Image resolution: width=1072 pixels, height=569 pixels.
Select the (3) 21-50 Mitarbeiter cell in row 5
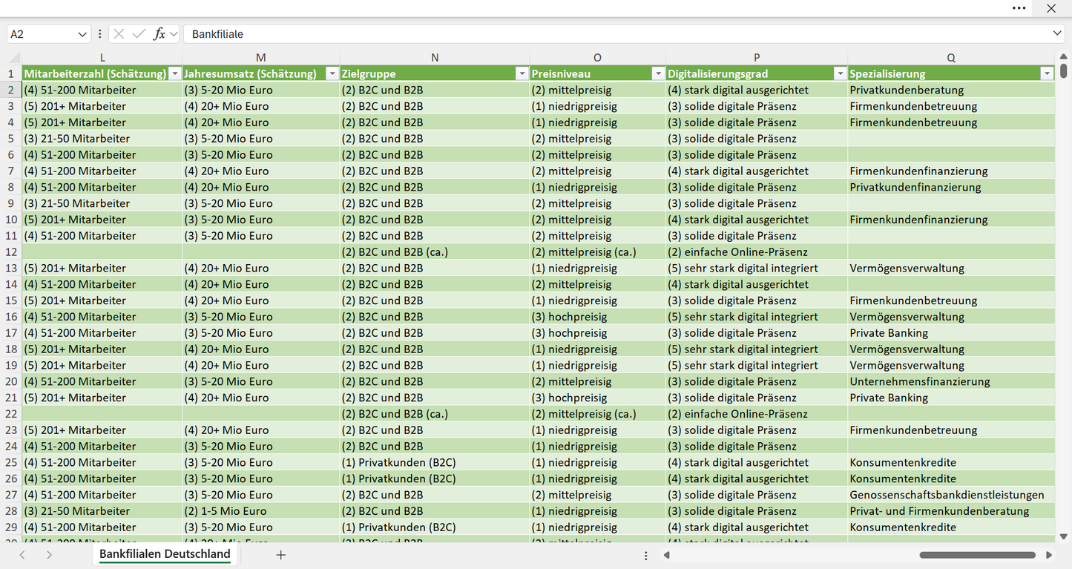pyautogui.click(x=102, y=139)
